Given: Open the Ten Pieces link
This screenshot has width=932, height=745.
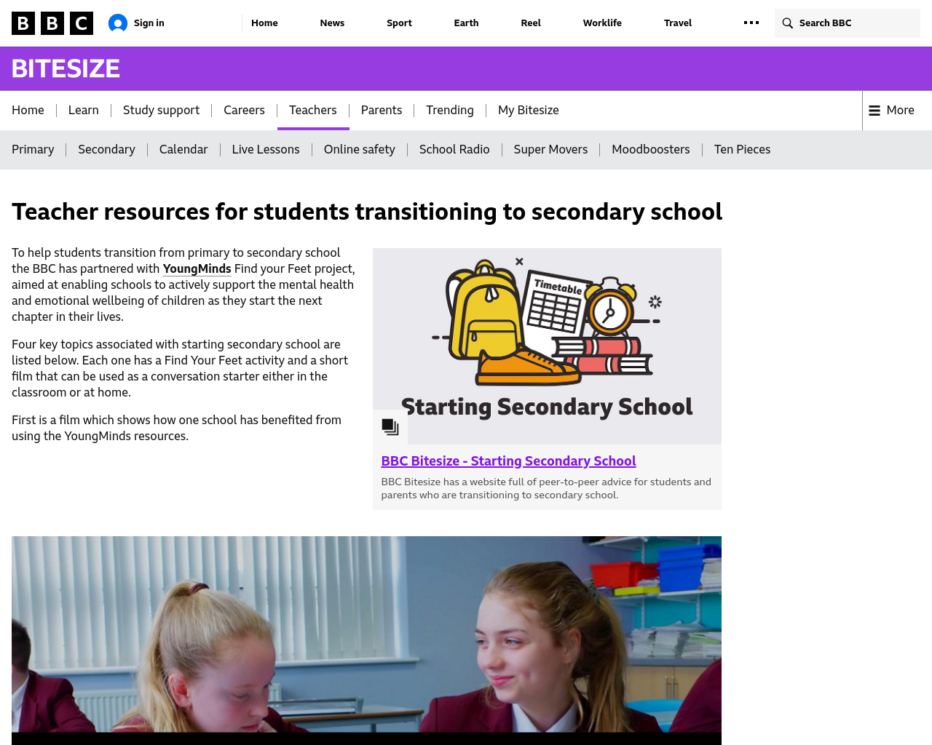Looking at the screenshot, I should tap(742, 150).
